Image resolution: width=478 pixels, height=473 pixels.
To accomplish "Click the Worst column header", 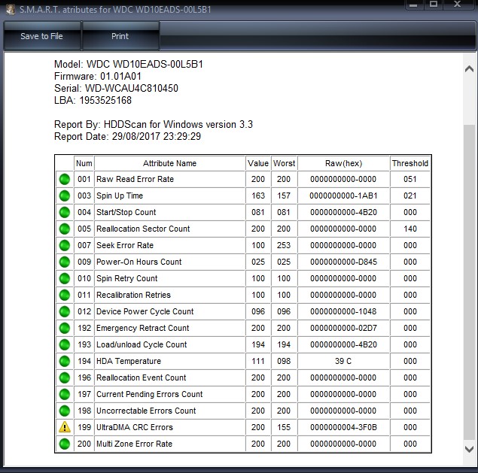I will 284,163.
